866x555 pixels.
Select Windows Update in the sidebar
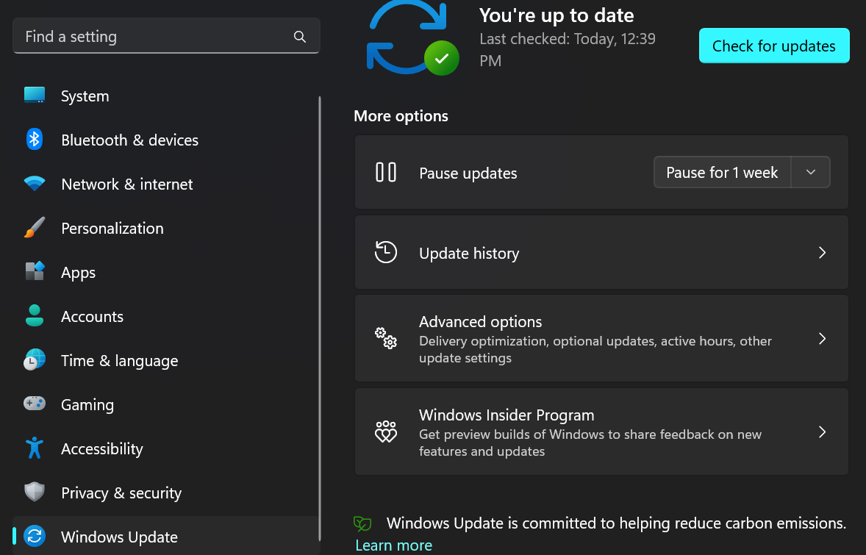coord(119,537)
